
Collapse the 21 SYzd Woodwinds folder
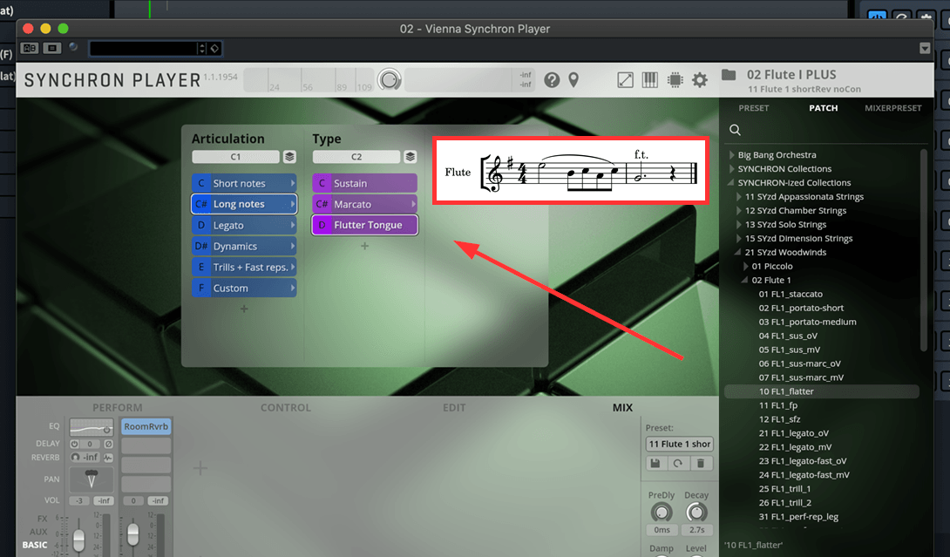click(738, 252)
